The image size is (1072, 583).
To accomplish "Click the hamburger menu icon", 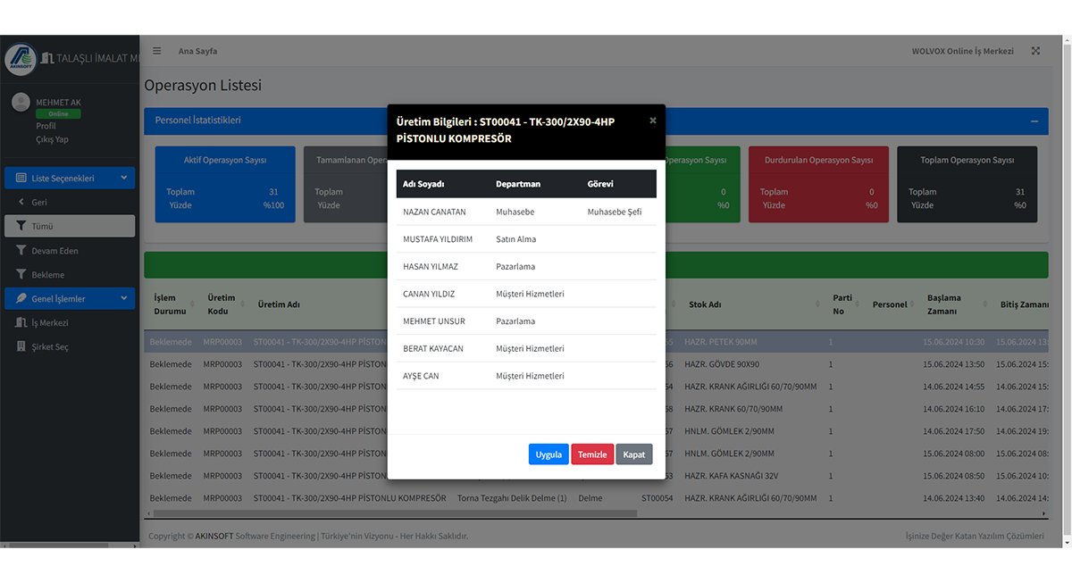I will pos(157,51).
